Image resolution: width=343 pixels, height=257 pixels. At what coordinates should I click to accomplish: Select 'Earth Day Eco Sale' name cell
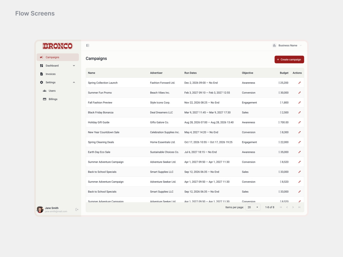coord(99,152)
